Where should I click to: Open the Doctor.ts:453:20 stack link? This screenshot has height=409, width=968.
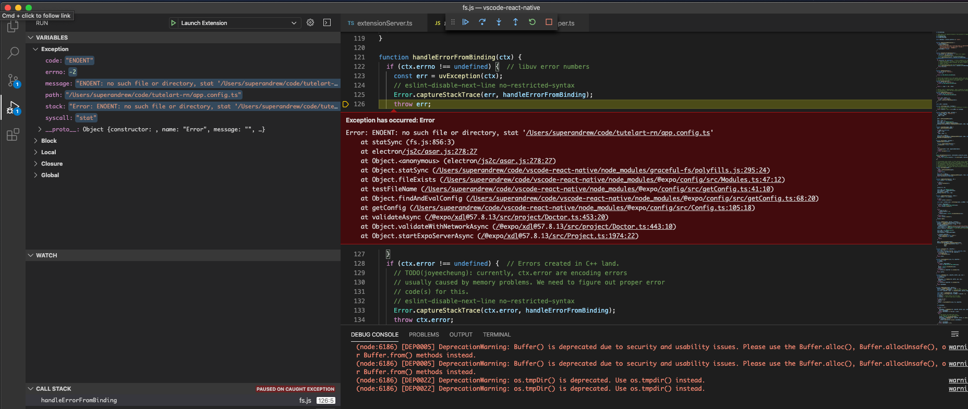point(516,217)
